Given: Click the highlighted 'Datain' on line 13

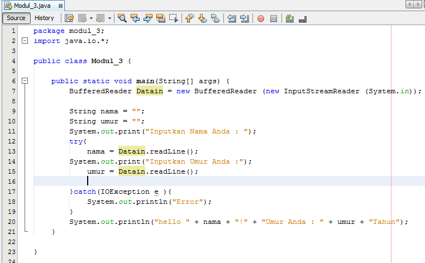Looking at the screenshot, I should [132, 151].
